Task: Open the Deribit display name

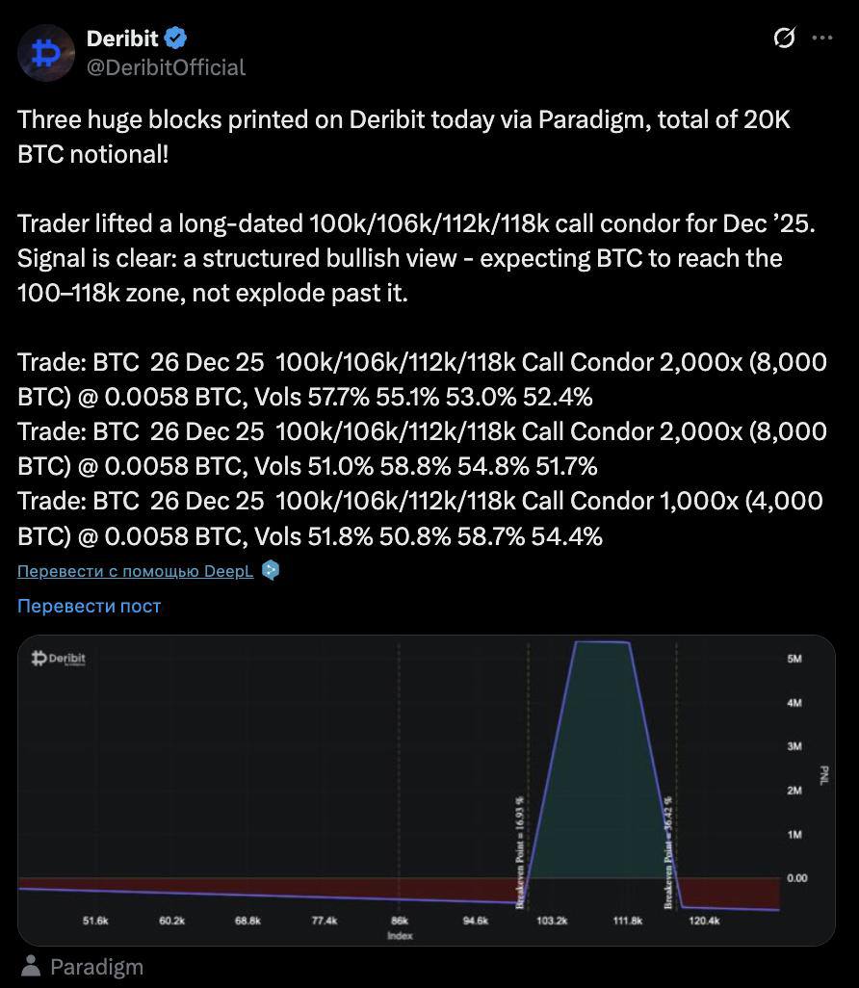Action: click(x=122, y=39)
